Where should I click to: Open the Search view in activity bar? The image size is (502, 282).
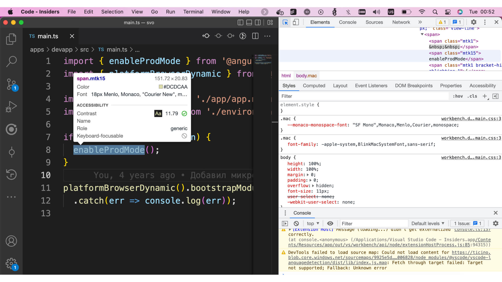(x=11, y=62)
